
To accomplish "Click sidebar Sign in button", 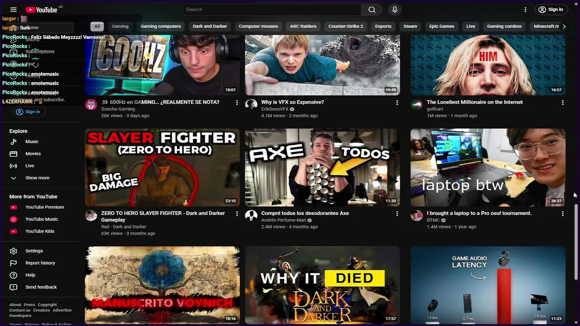I will 28,112.
